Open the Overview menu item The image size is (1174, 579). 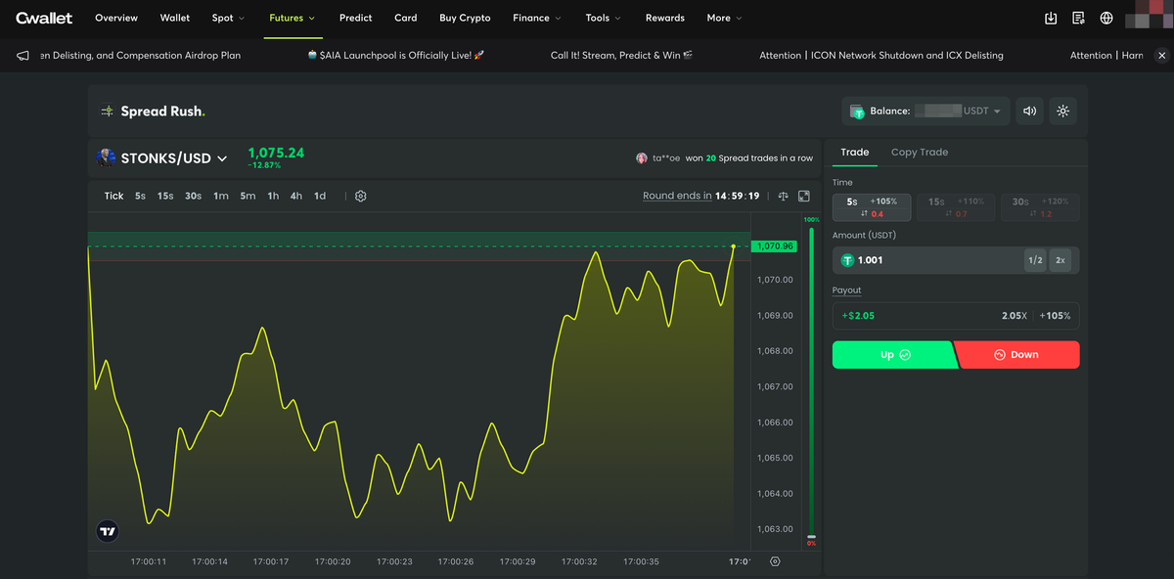[116, 18]
